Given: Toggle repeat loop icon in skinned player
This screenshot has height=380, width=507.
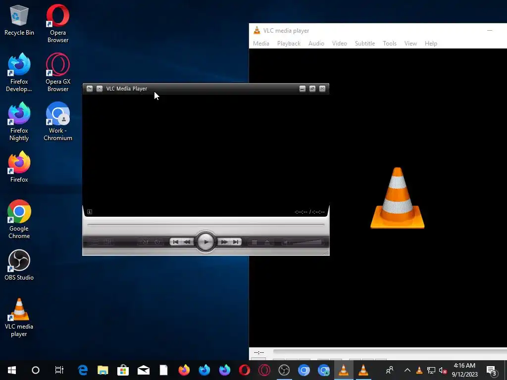Looking at the screenshot, I should tap(157, 242).
